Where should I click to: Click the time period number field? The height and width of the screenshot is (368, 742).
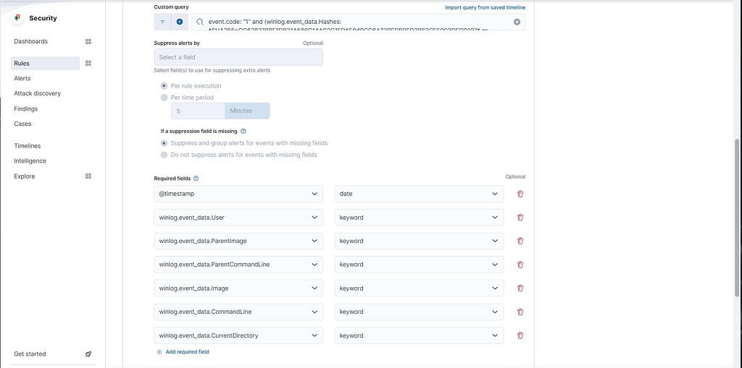point(198,111)
